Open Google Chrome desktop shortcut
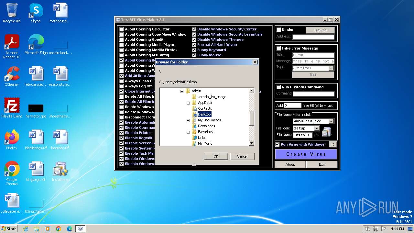The image size is (414, 233). pos(12,174)
